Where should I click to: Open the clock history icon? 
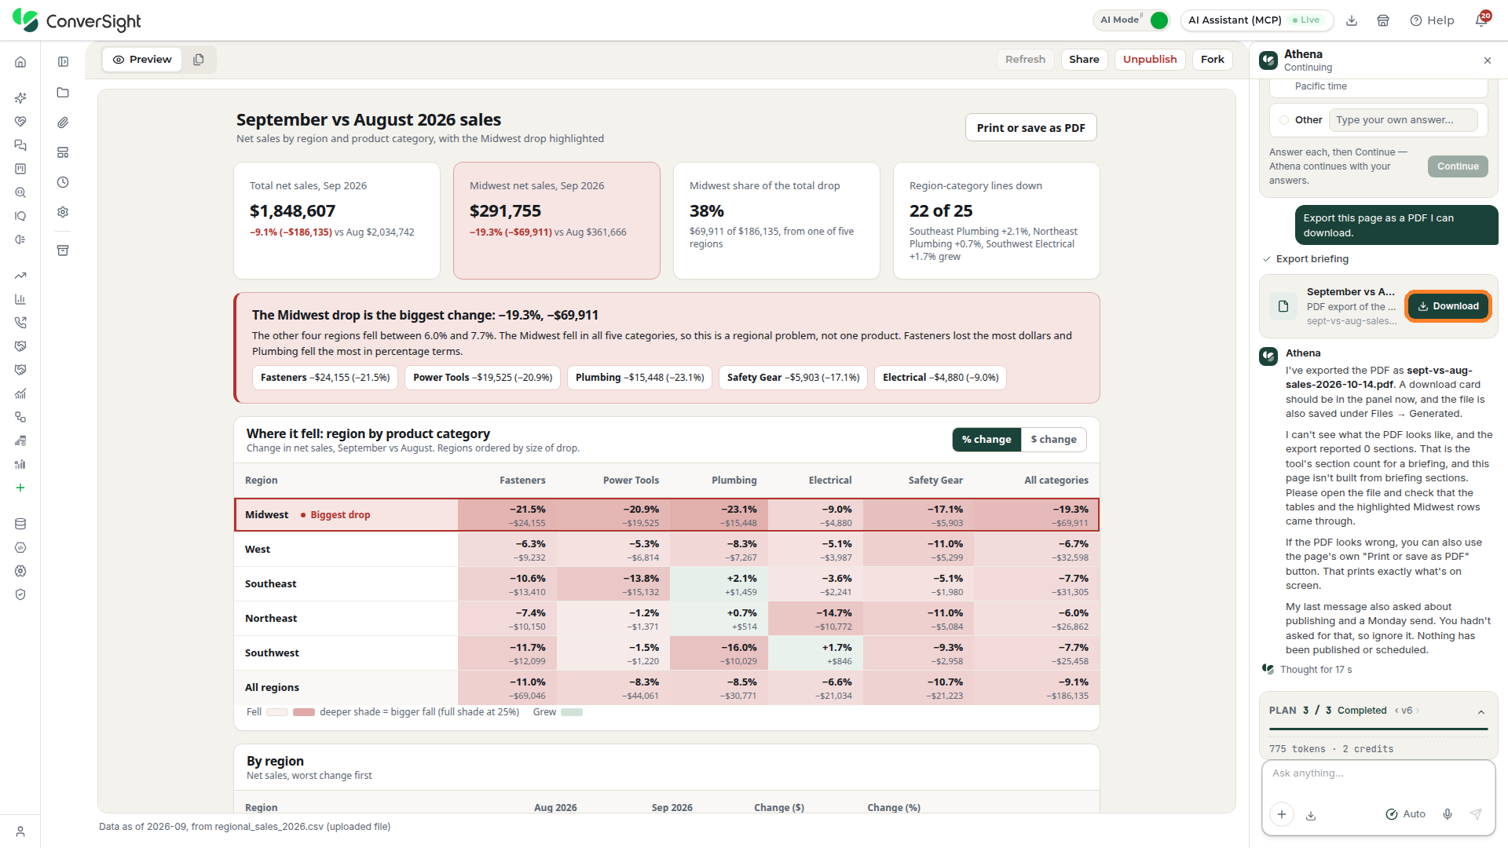[63, 182]
